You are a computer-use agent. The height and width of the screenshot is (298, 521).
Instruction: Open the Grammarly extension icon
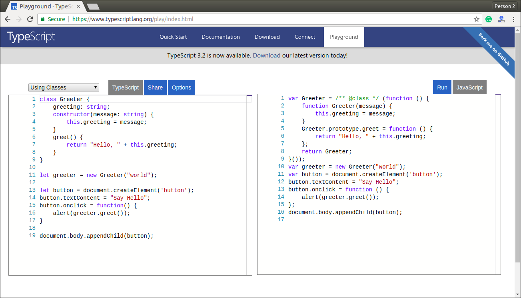pos(489,19)
